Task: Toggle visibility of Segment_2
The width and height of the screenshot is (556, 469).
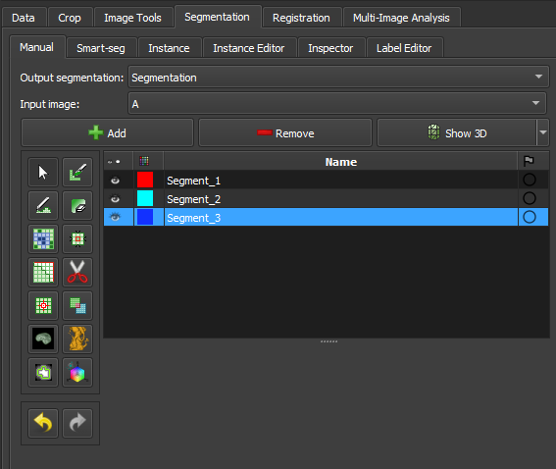Action: [x=115, y=199]
